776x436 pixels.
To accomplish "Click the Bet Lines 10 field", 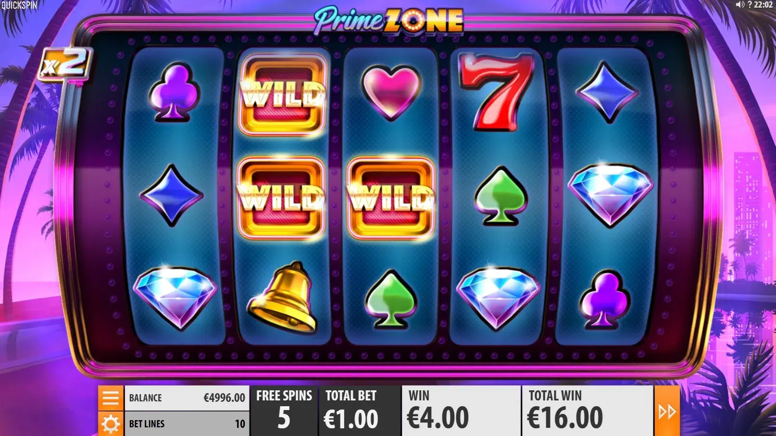I will pyautogui.click(x=187, y=424).
